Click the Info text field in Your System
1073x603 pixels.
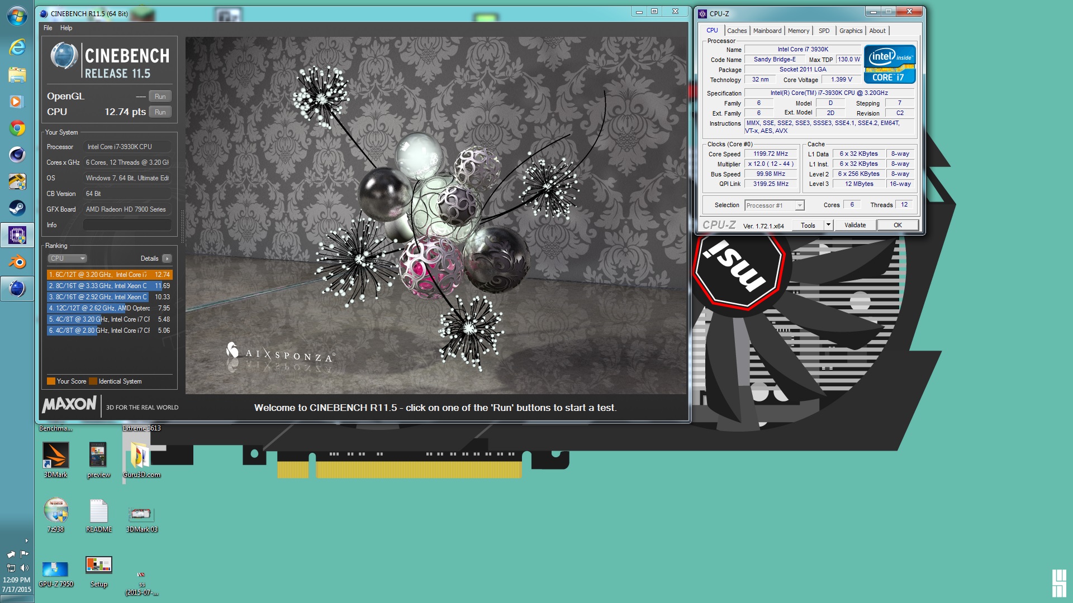tap(127, 225)
